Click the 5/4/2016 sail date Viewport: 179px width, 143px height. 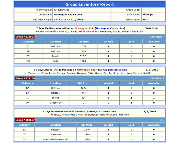(151, 28)
